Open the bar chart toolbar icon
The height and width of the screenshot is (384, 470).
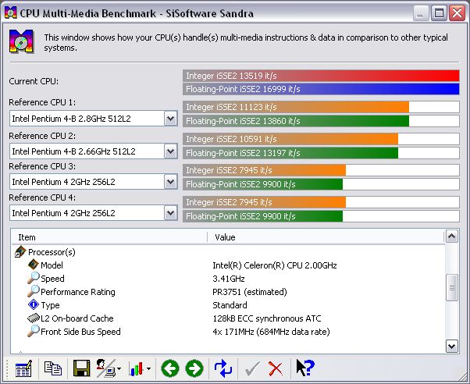click(136, 368)
